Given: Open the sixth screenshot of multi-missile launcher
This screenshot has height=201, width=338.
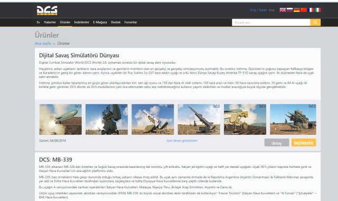Looking at the screenshot, I should pyautogui.click(x=293, y=119).
